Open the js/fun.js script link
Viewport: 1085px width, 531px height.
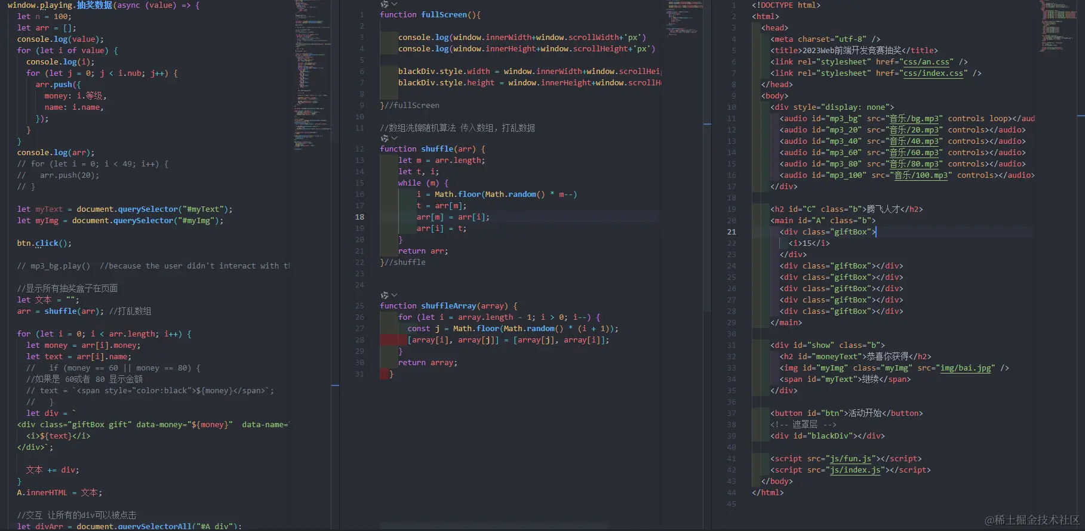[x=850, y=459]
